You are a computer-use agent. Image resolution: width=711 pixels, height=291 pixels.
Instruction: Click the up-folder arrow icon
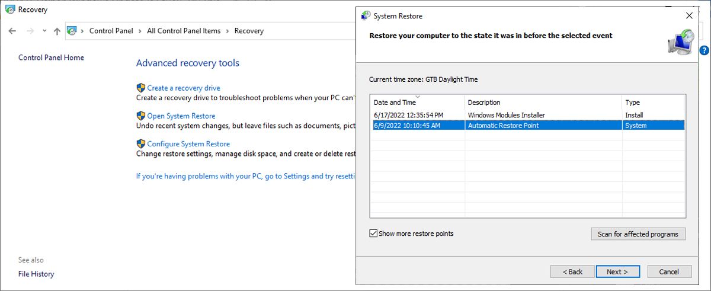pos(57,31)
